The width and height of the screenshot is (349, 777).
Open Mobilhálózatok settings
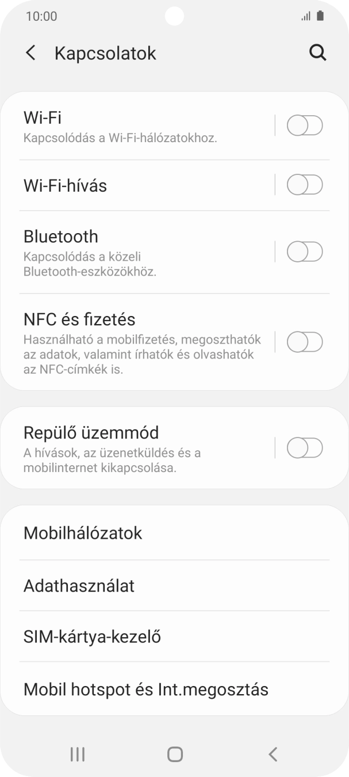pos(82,534)
